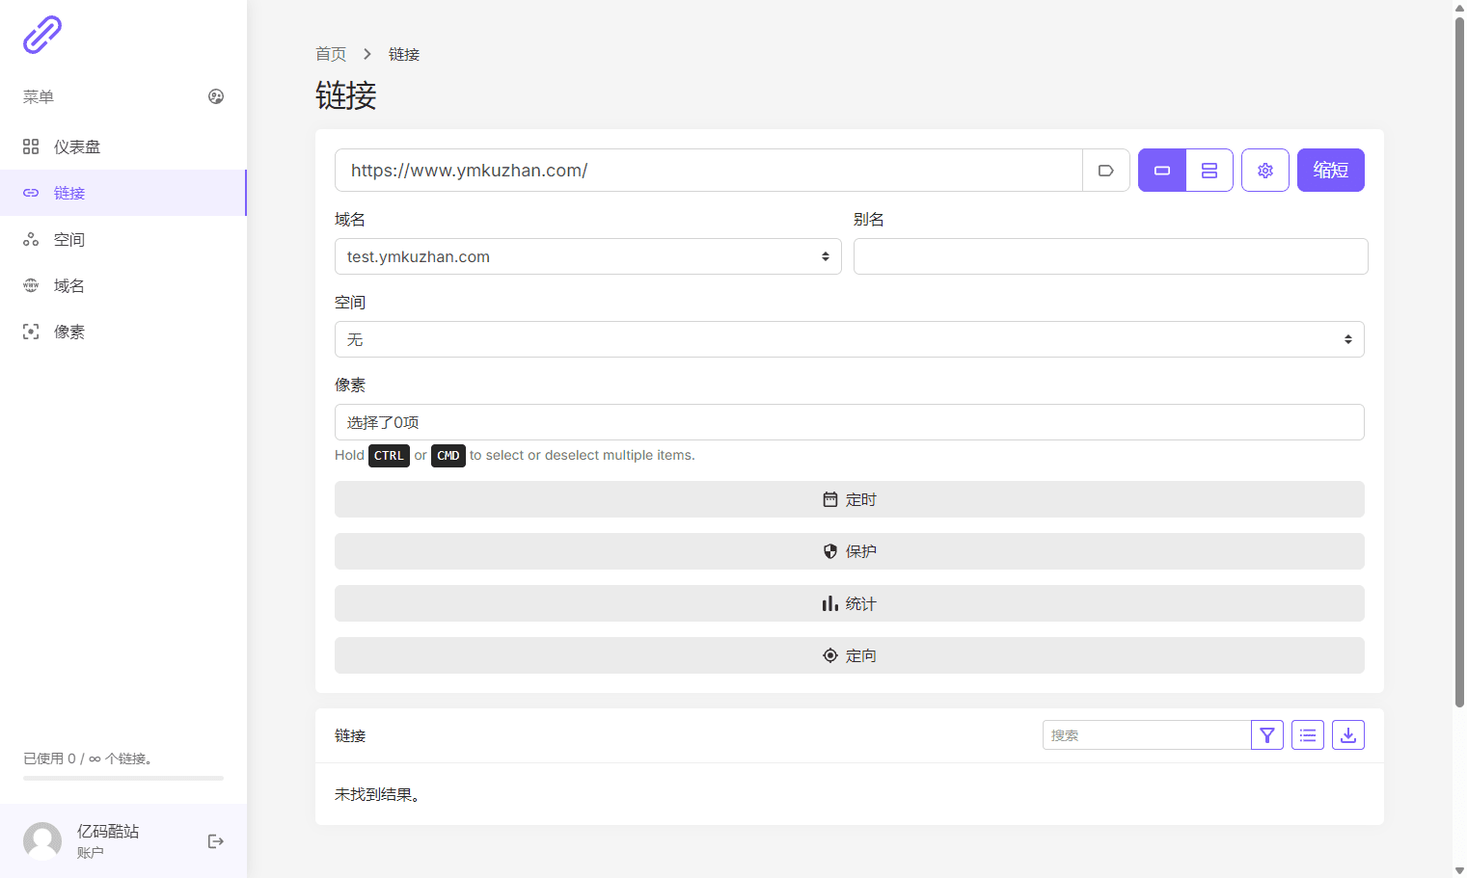
Task: Click the 链接 usage progress bar
Action: pos(123,778)
